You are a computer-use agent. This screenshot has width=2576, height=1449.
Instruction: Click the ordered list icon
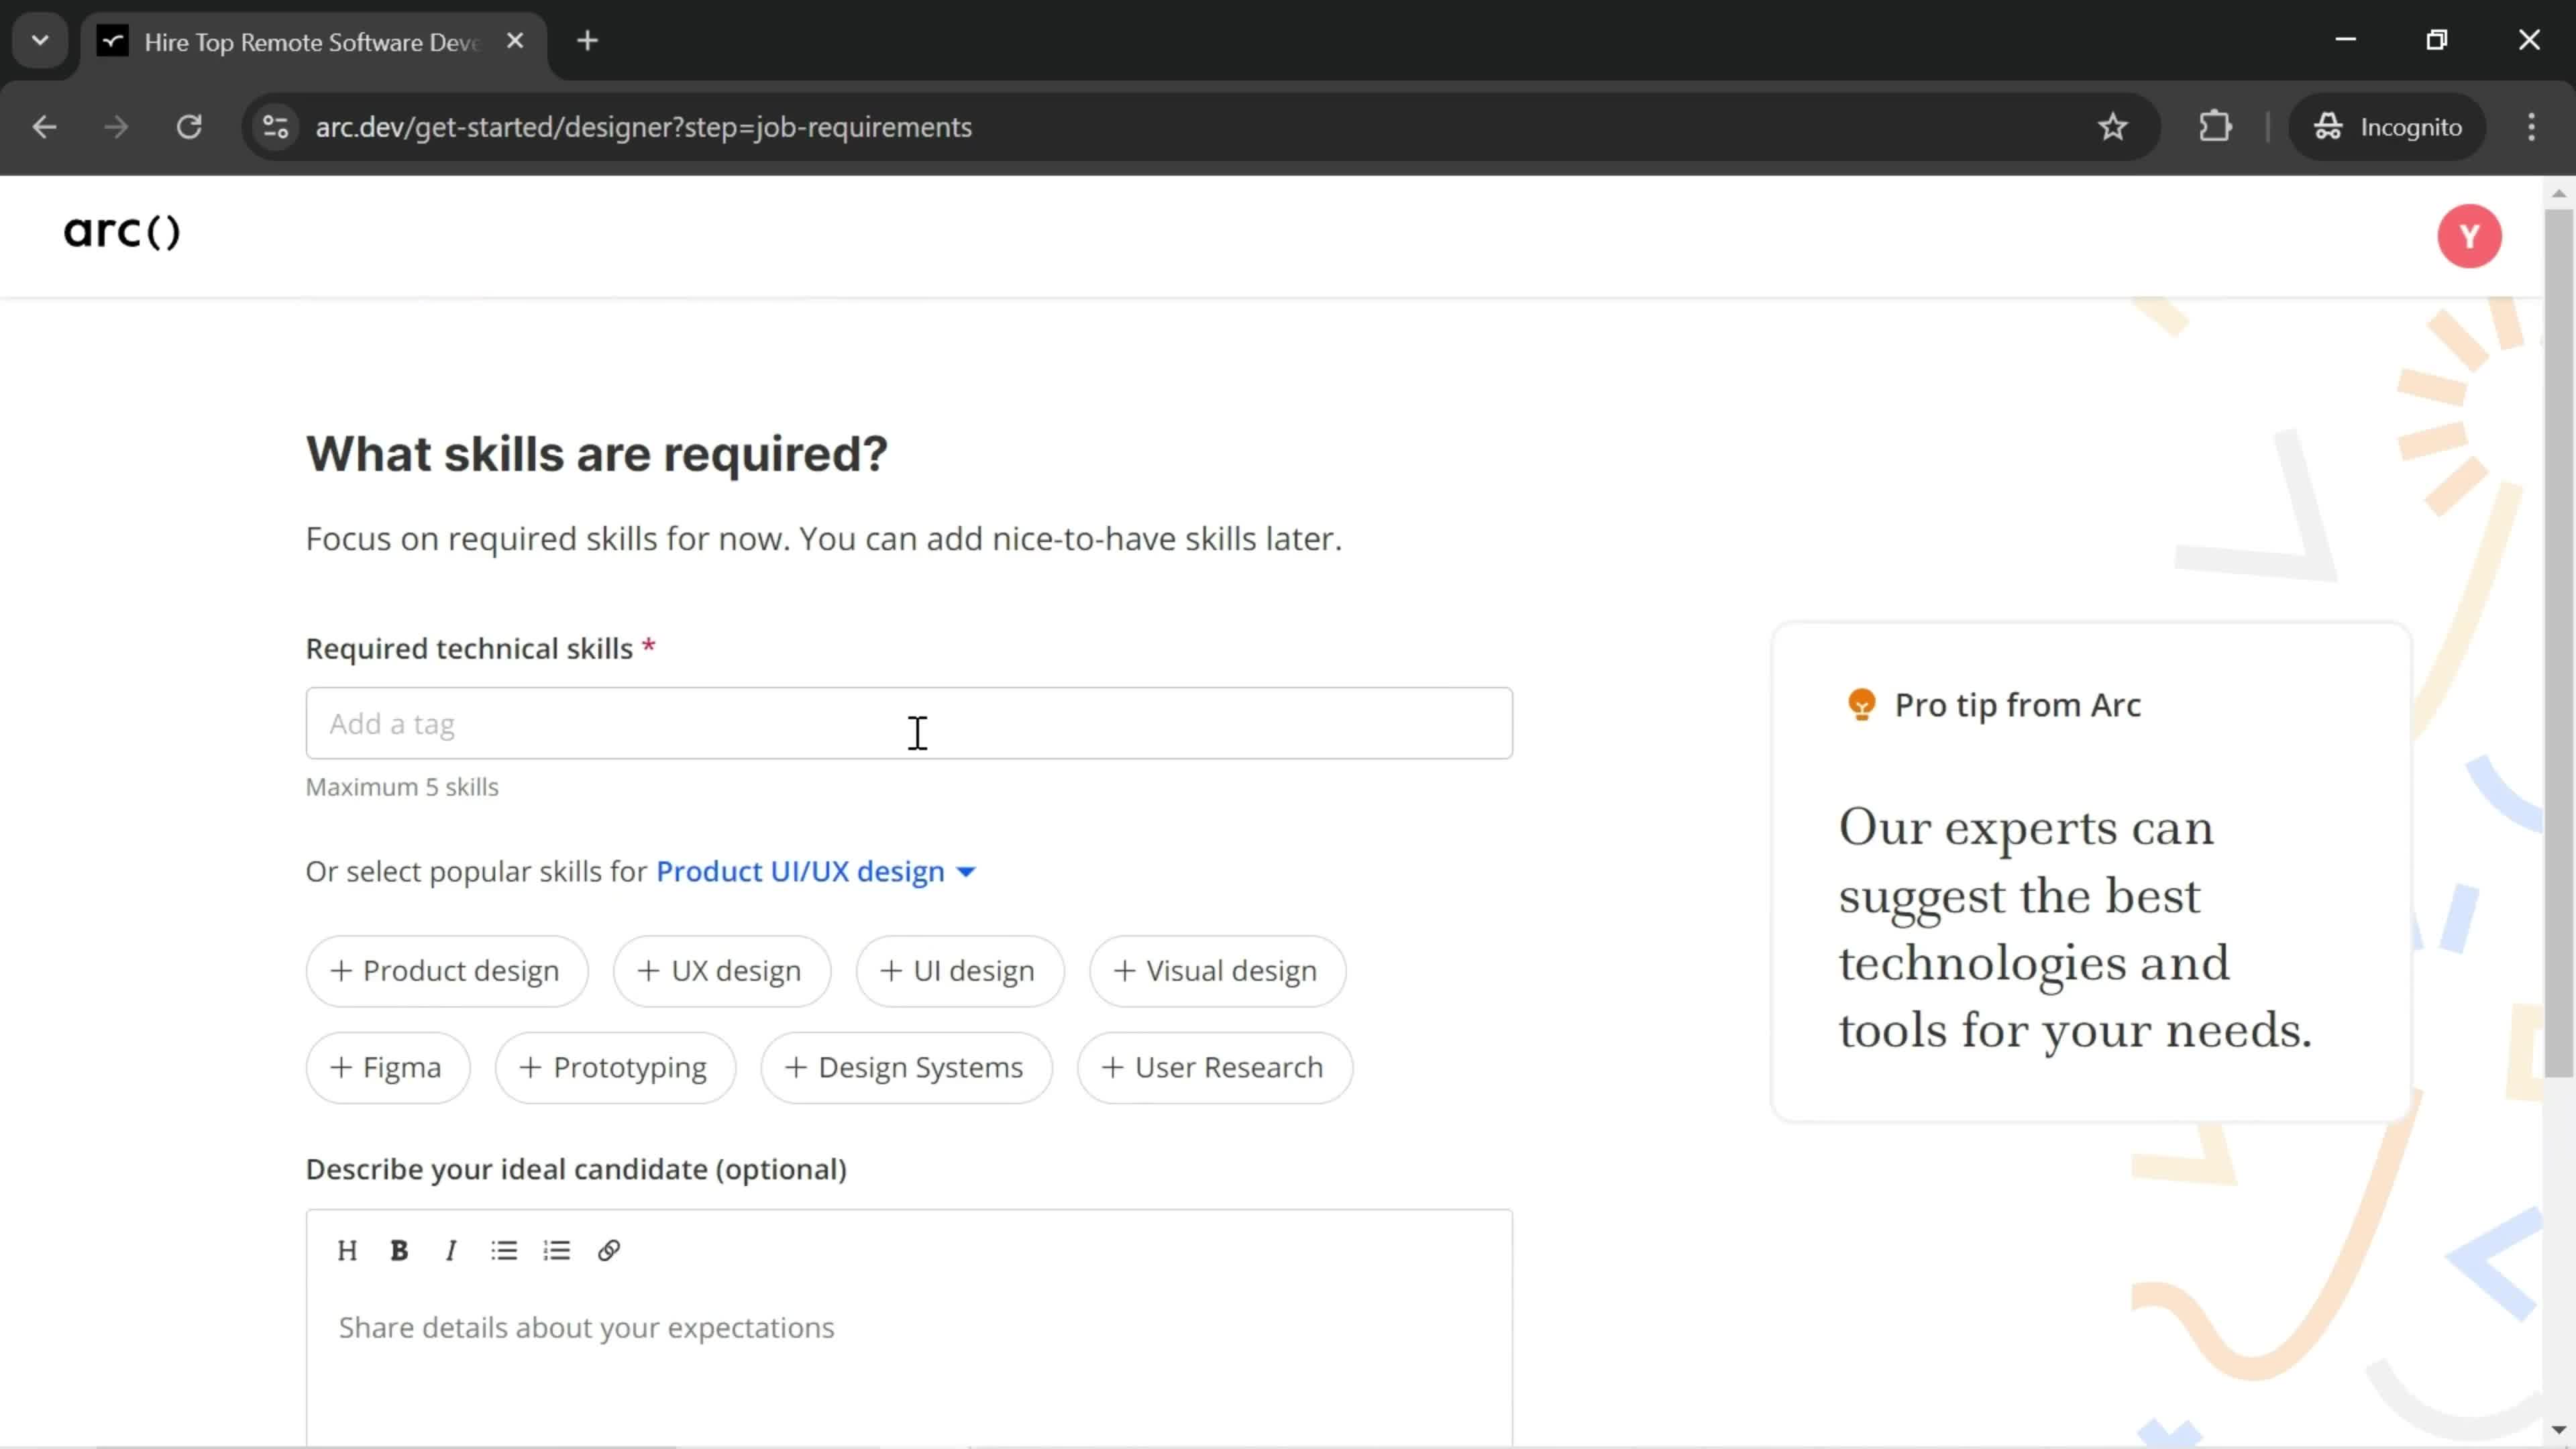(x=557, y=1251)
